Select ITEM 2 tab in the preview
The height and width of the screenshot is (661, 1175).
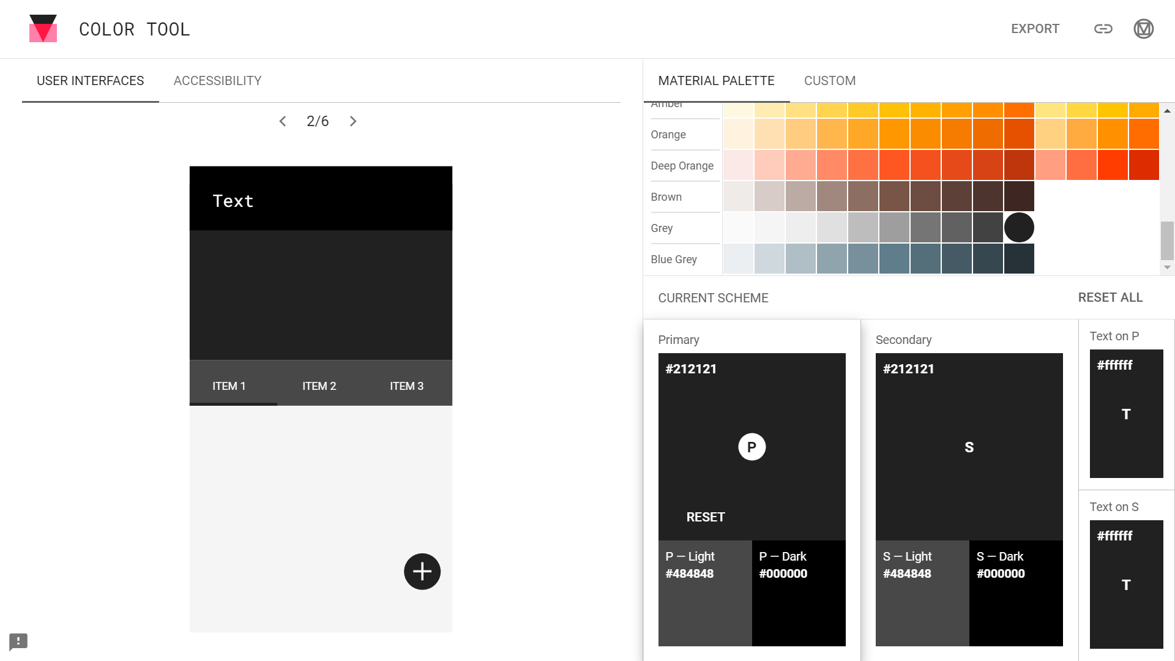[x=319, y=386]
